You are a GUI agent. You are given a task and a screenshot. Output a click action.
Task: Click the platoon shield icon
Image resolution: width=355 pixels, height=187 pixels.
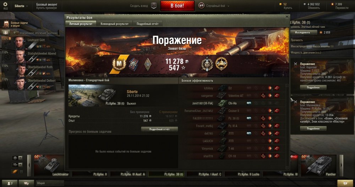[154, 6]
